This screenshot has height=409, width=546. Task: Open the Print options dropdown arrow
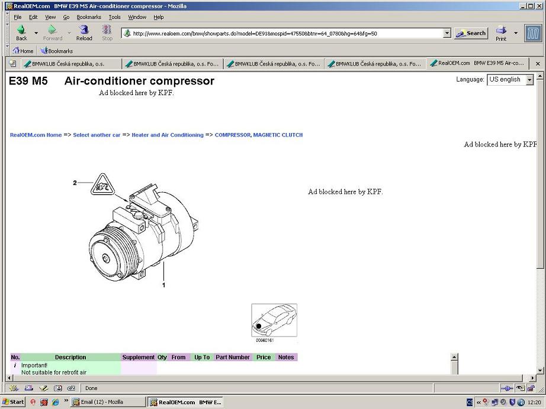pyautogui.click(x=516, y=33)
